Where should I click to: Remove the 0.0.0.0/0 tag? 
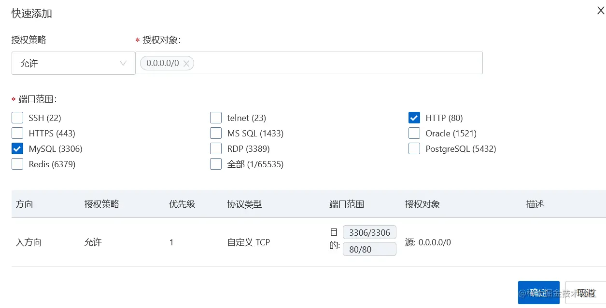tap(186, 64)
